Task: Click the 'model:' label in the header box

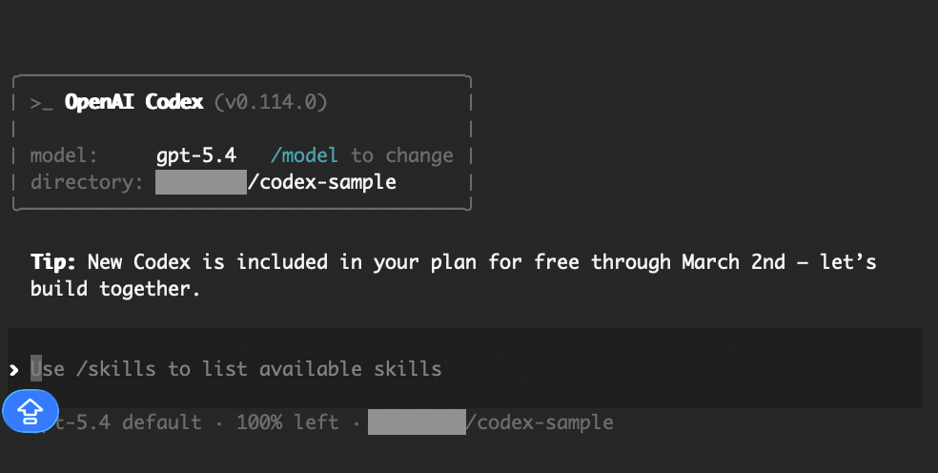Action: tap(64, 154)
